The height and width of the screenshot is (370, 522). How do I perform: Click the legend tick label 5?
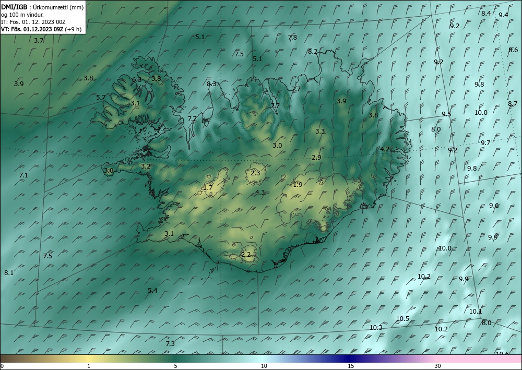point(175,366)
